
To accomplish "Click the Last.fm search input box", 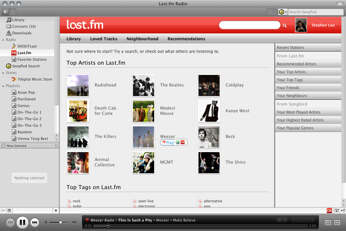I will [x=249, y=25].
